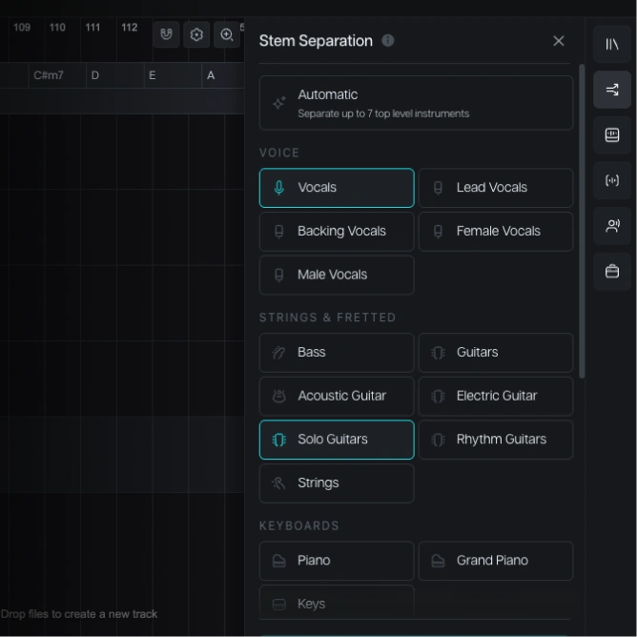The height and width of the screenshot is (637, 637).
Task: Open the audio brackets sidebar icon
Action: click(612, 180)
